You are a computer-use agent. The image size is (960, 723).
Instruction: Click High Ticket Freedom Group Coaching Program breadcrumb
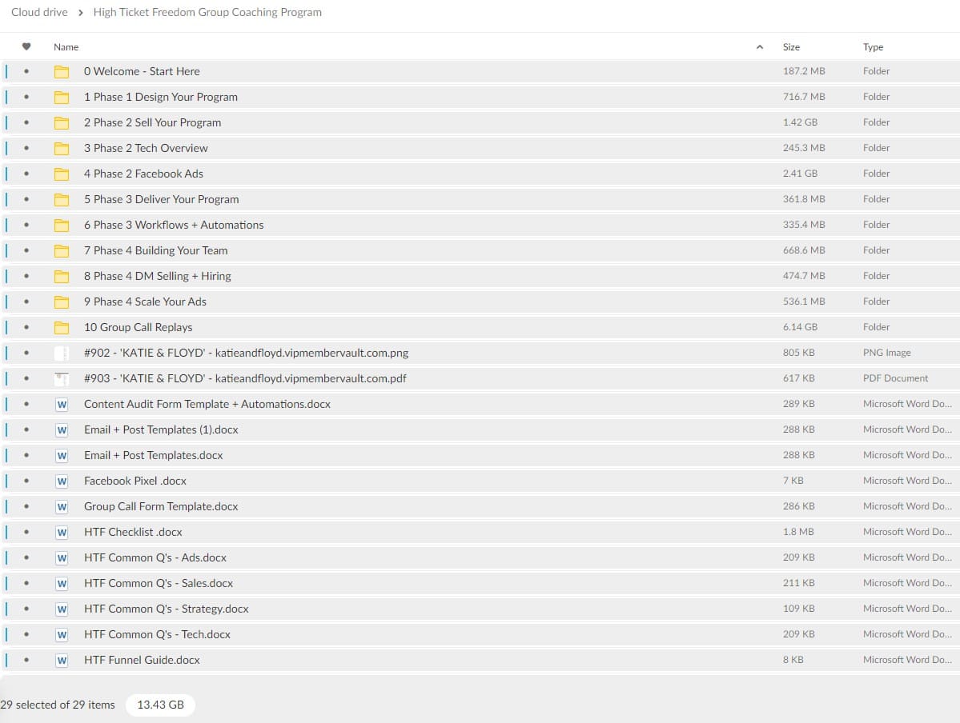point(207,12)
